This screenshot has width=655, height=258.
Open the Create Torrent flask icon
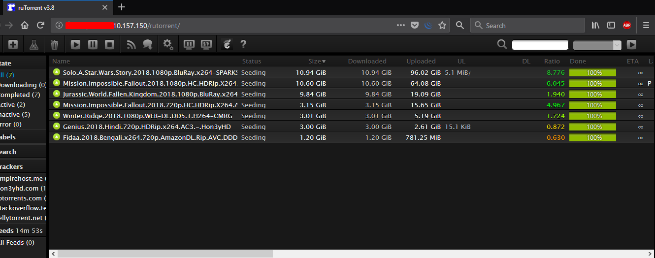[33, 45]
